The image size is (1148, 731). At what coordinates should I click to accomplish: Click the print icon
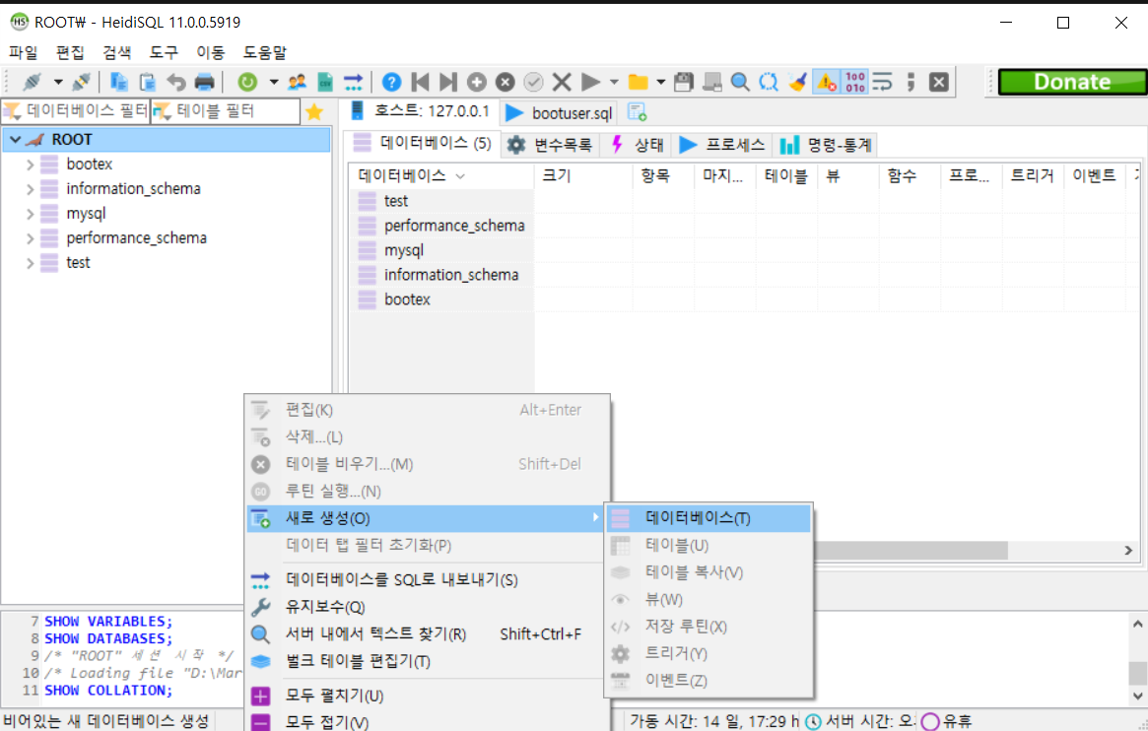click(x=204, y=82)
